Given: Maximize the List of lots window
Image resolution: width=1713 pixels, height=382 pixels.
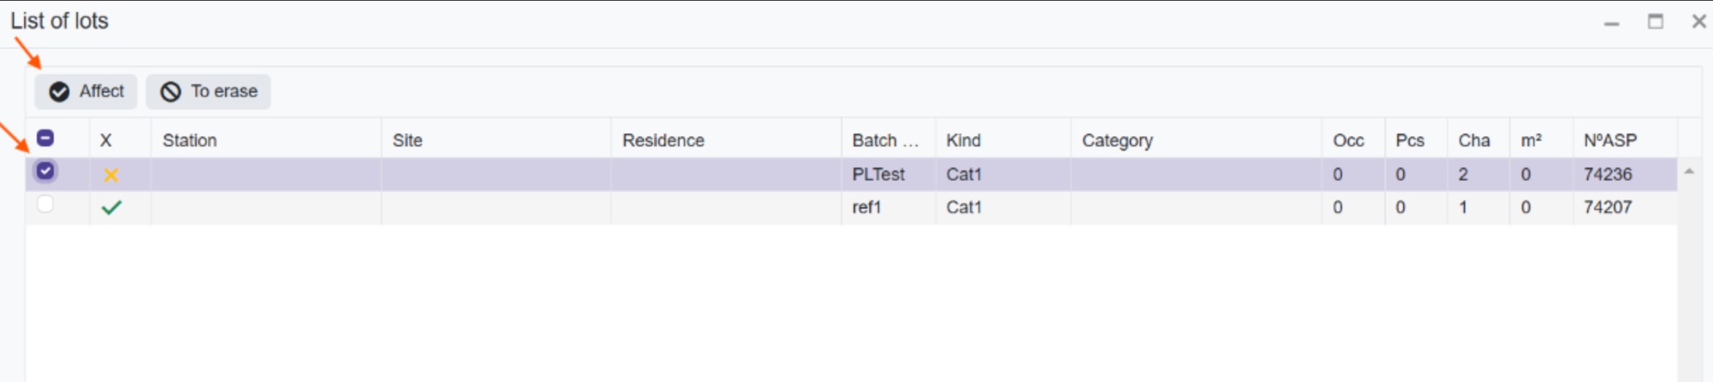Looking at the screenshot, I should 1655,21.
